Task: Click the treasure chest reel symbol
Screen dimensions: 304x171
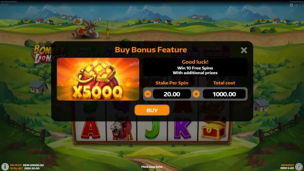Action: point(214,129)
